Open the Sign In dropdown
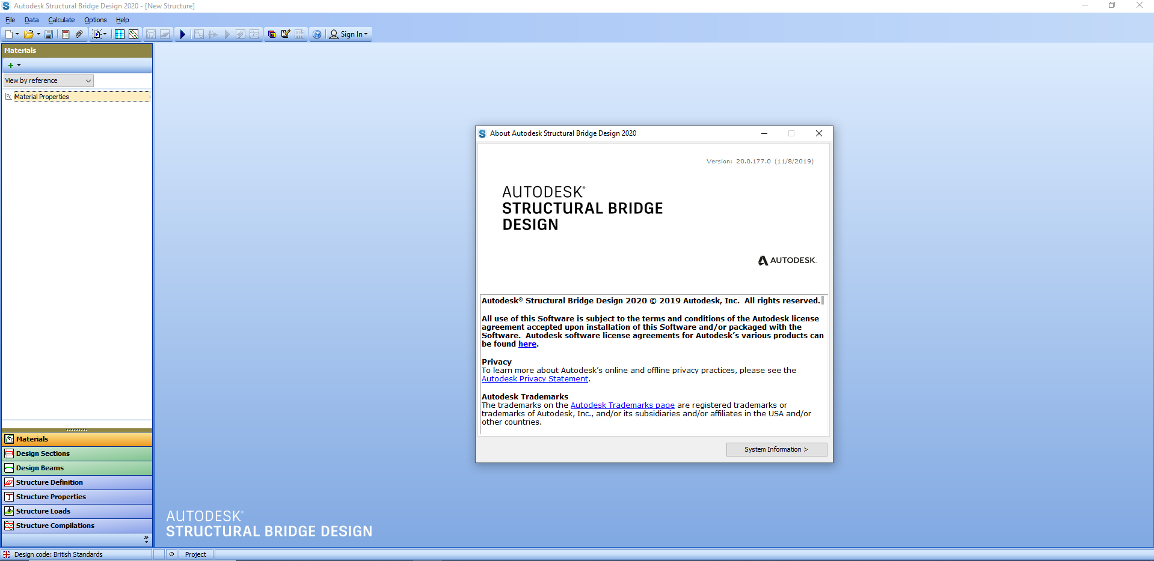 coord(349,34)
